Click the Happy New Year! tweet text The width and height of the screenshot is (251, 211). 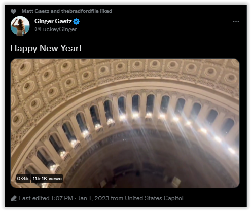46,48
